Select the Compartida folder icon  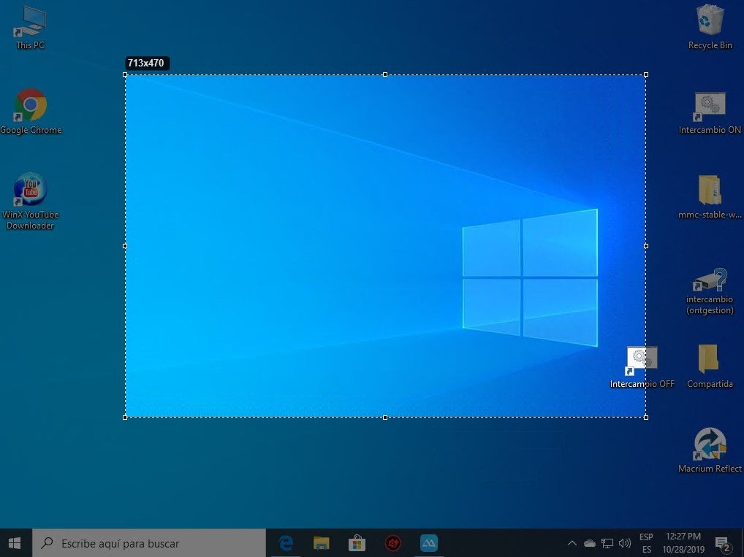[710, 366]
